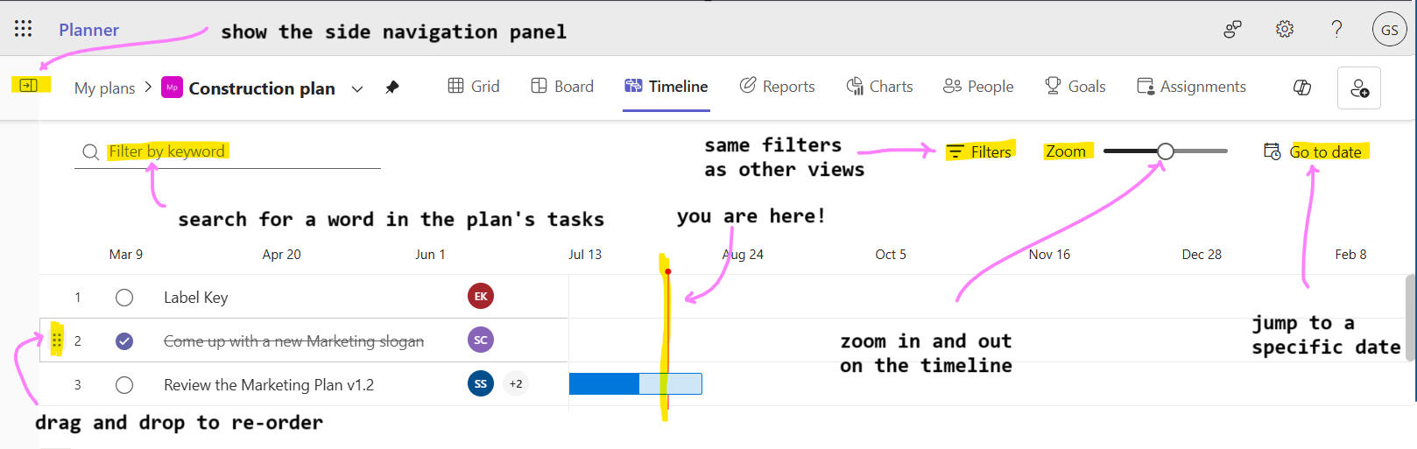Viewport: 1417px width, 449px height.
Task: Show the side navigation panel
Action: [29, 85]
